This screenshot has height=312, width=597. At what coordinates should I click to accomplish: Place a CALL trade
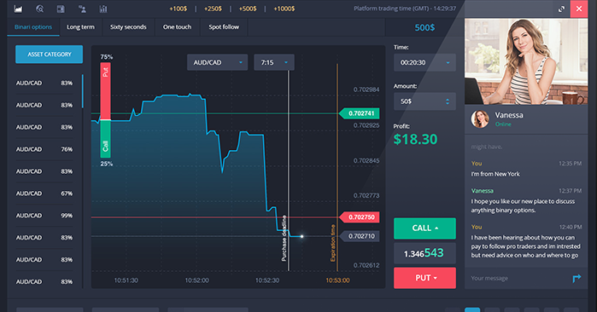tap(424, 228)
